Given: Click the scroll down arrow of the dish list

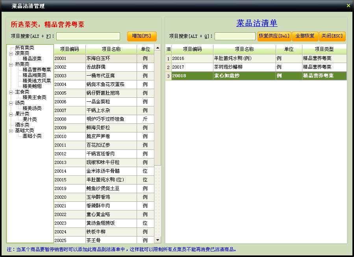Looking at the screenshot, I should pos(158,240).
